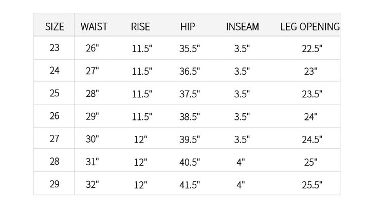Click the SIZE column header
This screenshot has width=370, height=210.
click(x=55, y=26)
